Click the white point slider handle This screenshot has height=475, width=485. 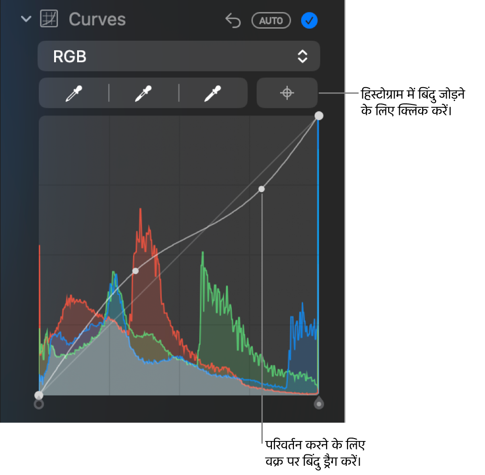(319, 403)
